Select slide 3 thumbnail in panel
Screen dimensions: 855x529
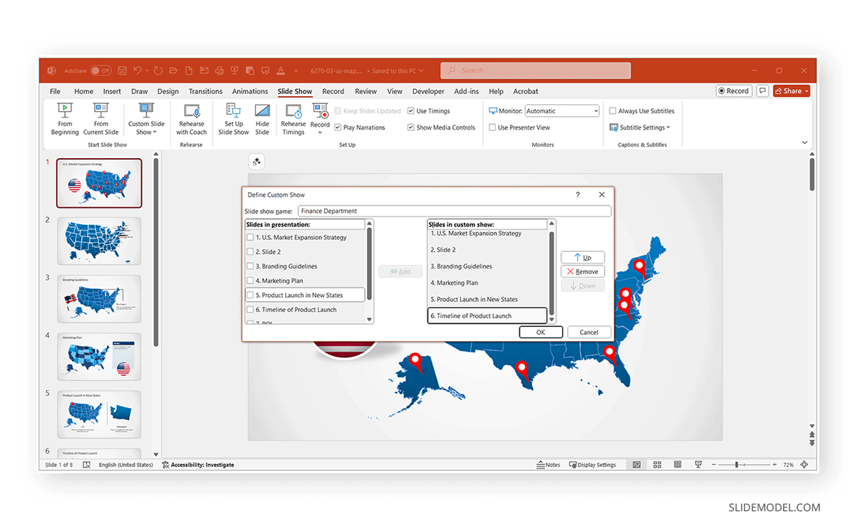pos(99,298)
